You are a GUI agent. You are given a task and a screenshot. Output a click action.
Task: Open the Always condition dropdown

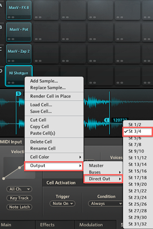105,204
